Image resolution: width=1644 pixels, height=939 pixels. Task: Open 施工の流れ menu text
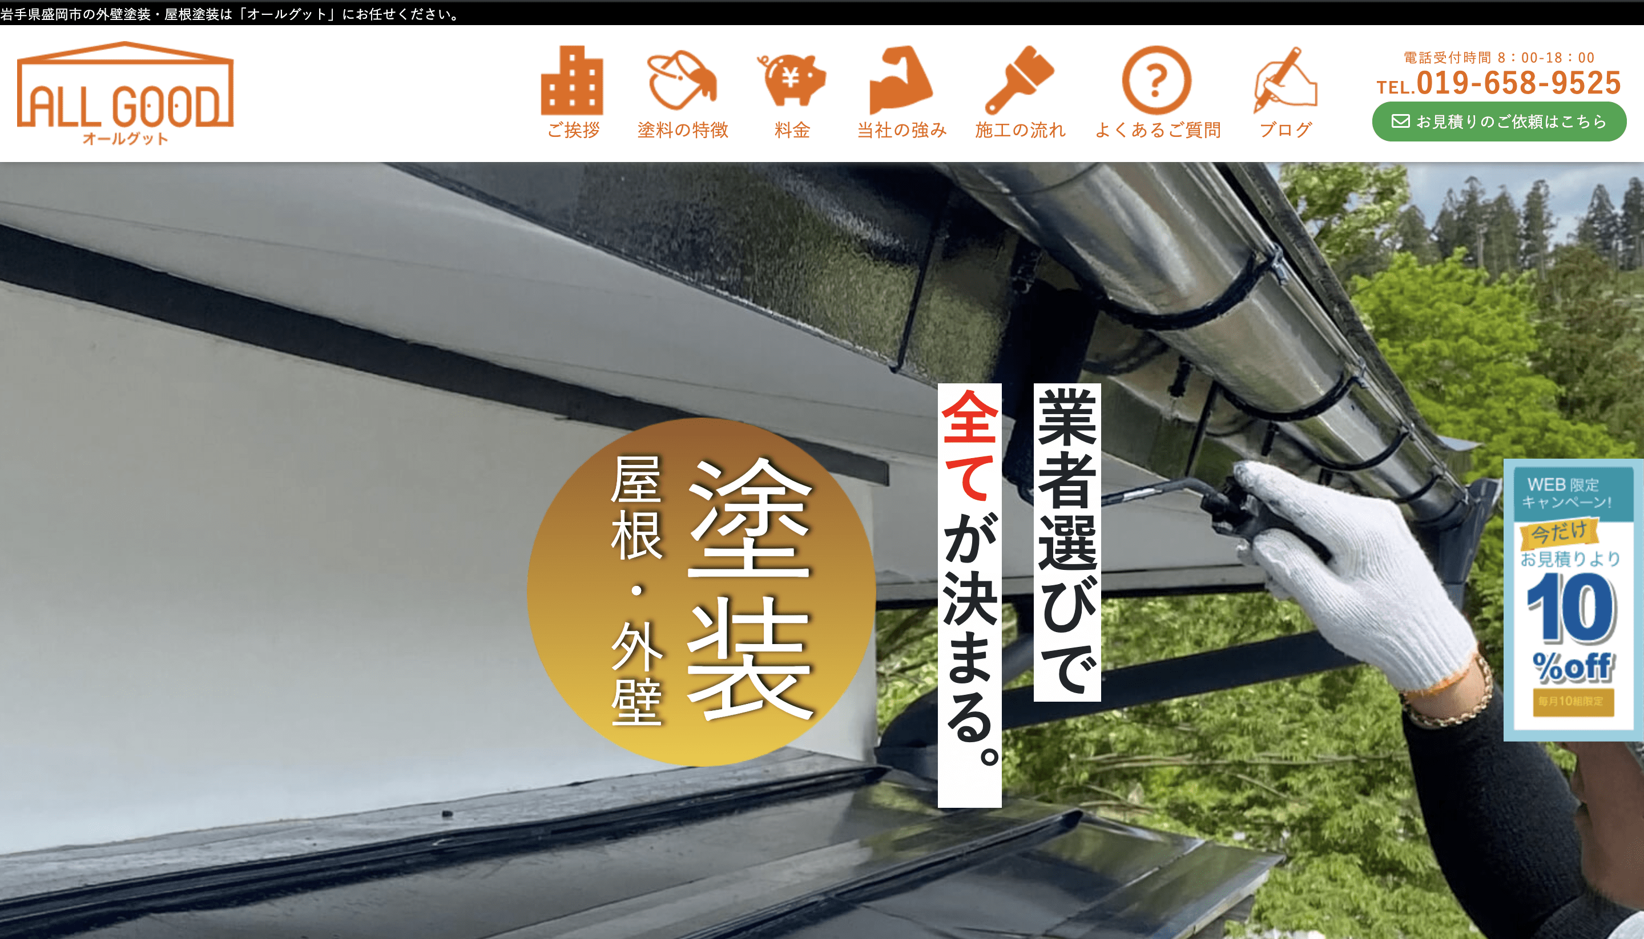1020,130
